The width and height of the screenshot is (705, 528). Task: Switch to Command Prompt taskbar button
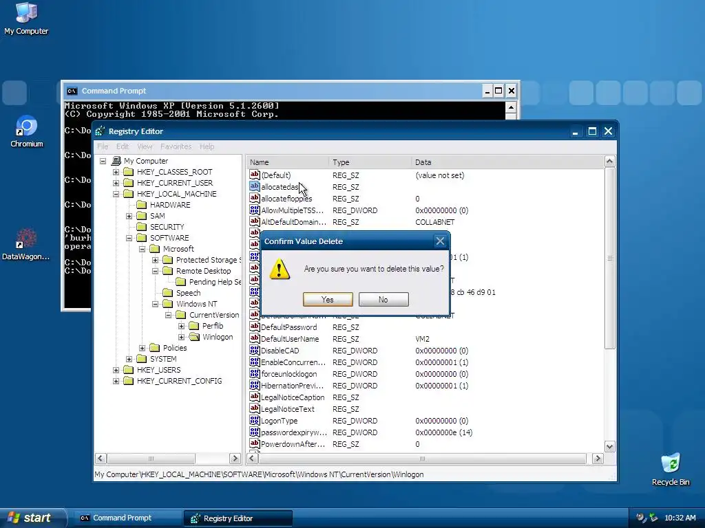coord(127,518)
